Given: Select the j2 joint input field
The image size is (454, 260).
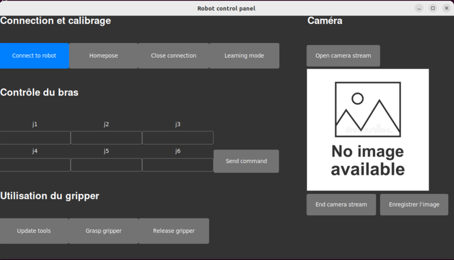Looking at the screenshot, I should tap(106, 138).
